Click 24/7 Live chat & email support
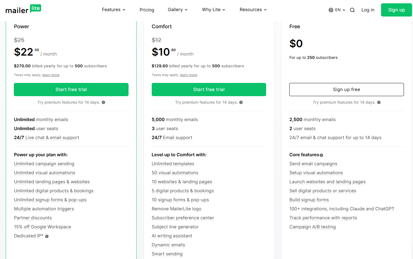This screenshot has height=259, width=413. (47, 138)
